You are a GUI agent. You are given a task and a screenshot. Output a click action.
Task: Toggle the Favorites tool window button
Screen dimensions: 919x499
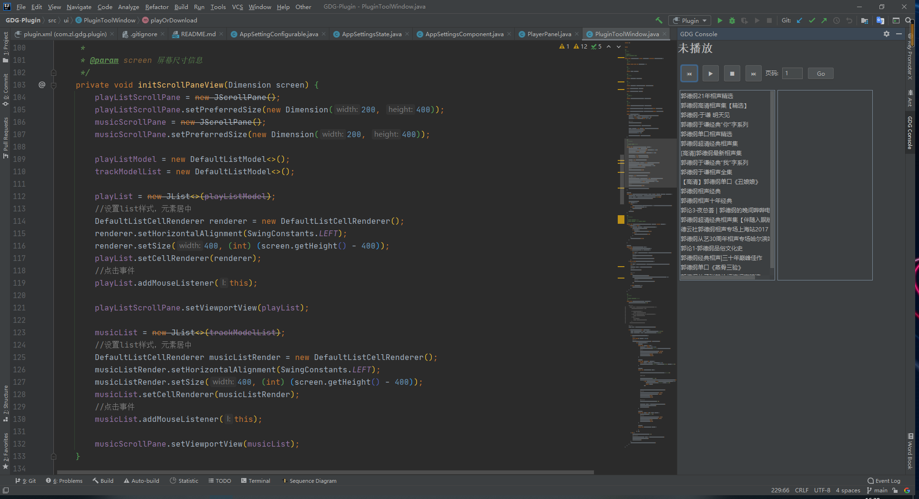6,450
